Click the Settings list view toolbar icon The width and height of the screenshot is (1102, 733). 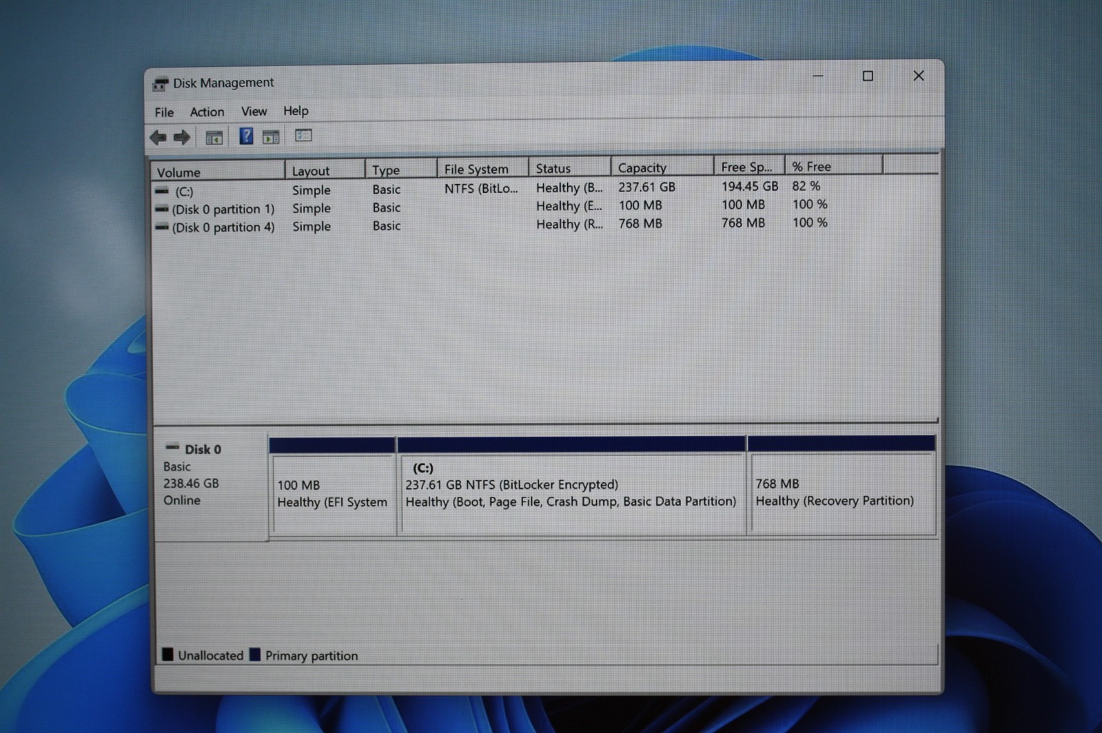(303, 136)
